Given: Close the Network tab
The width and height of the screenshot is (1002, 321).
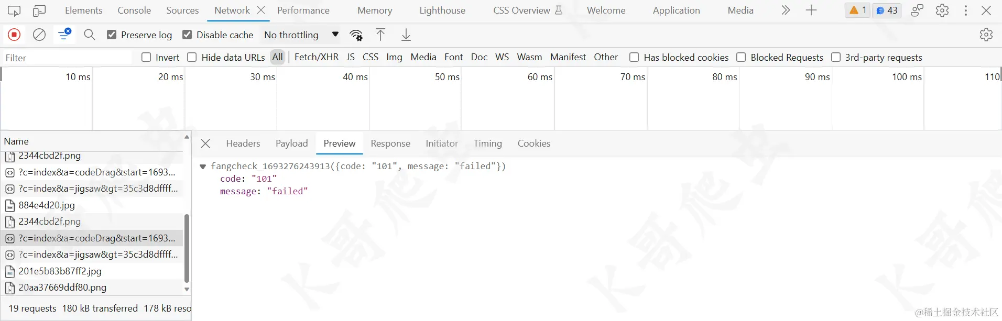Looking at the screenshot, I should [261, 10].
